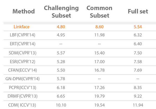The width and height of the screenshot is (156, 109).
Task: Select the ERT(CVPR'14) row label
Action: coord(23,43)
